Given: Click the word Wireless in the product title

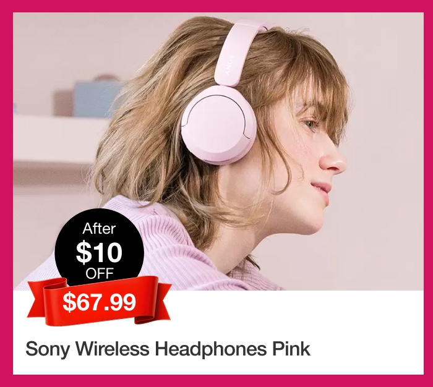Looking at the screenshot, I should pyautogui.click(x=113, y=348).
